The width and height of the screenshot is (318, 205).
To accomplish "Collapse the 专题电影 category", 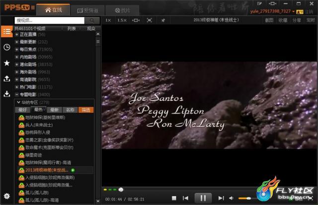I will coord(17,95).
